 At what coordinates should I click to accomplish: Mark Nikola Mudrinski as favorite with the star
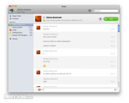tap(44, 17)
